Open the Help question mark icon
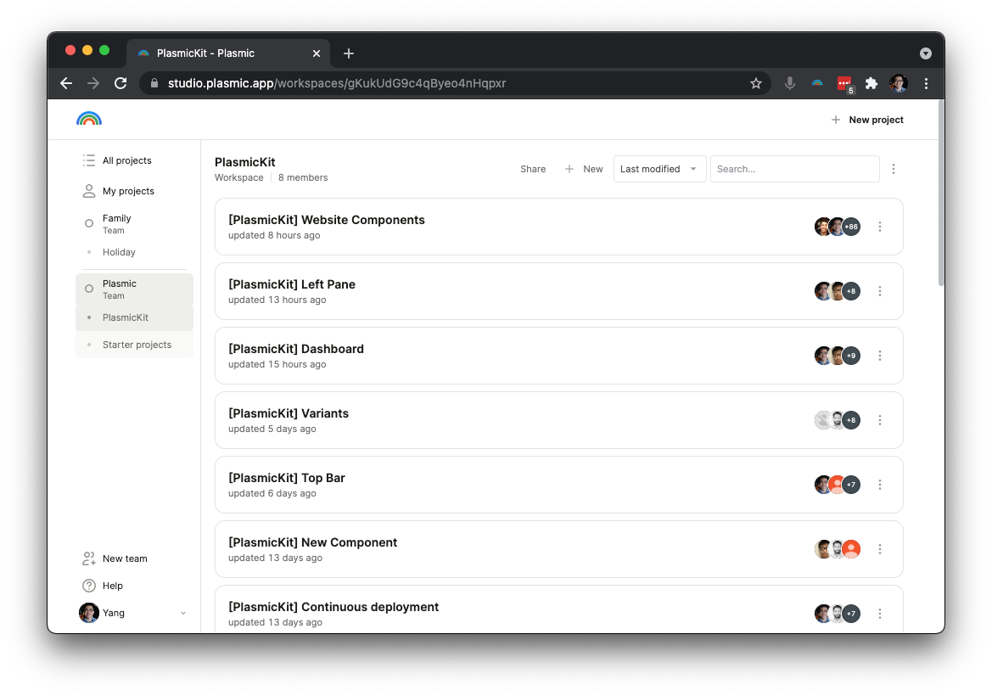 point(88,586)
